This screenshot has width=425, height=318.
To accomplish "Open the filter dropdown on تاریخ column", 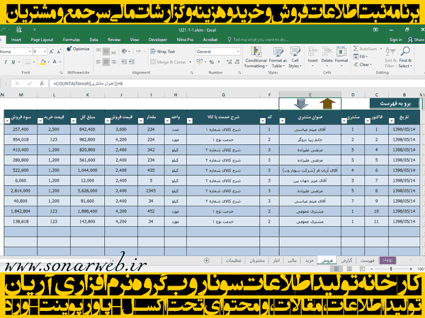I will (392, 121).
